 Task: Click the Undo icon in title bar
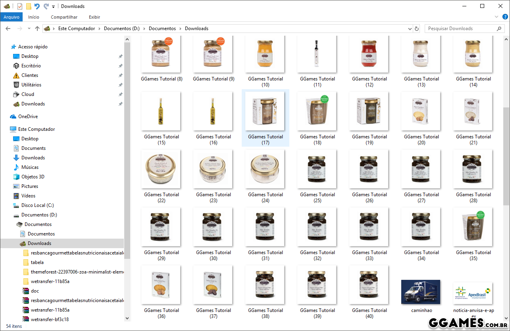(x=37, y=6)
